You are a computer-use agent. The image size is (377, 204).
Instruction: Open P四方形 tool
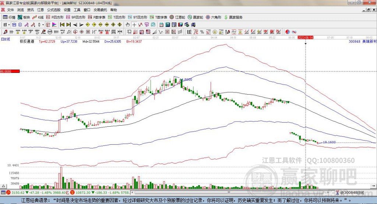pyautogui.click(x=55, y=17)
